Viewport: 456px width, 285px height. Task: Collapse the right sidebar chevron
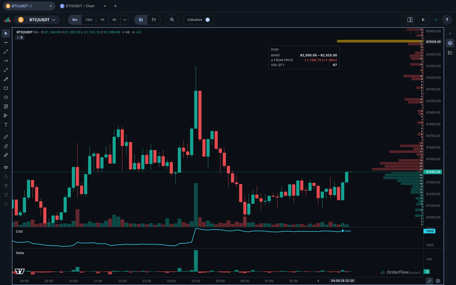click(x=450, y=33)
